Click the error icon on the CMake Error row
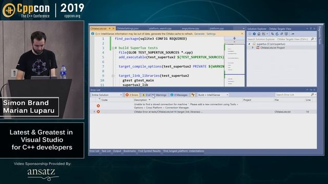Viewport: 328px width, 184px height. click(x=98, y=112)
